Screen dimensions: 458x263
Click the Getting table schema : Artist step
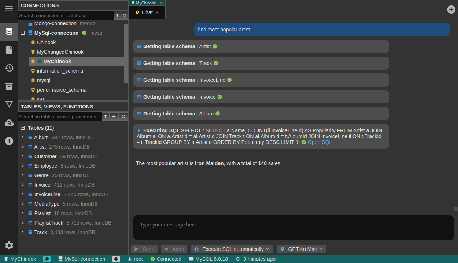pos(261,46)
